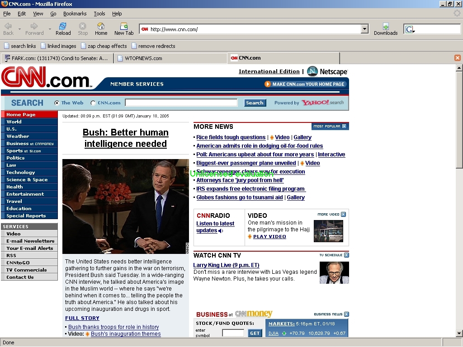Open the File menu
The height and width of the screenshot is (347, 463).
tap(7, 14)
